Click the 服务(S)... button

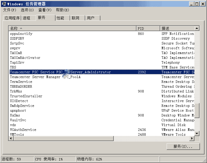tap(183, 147)
